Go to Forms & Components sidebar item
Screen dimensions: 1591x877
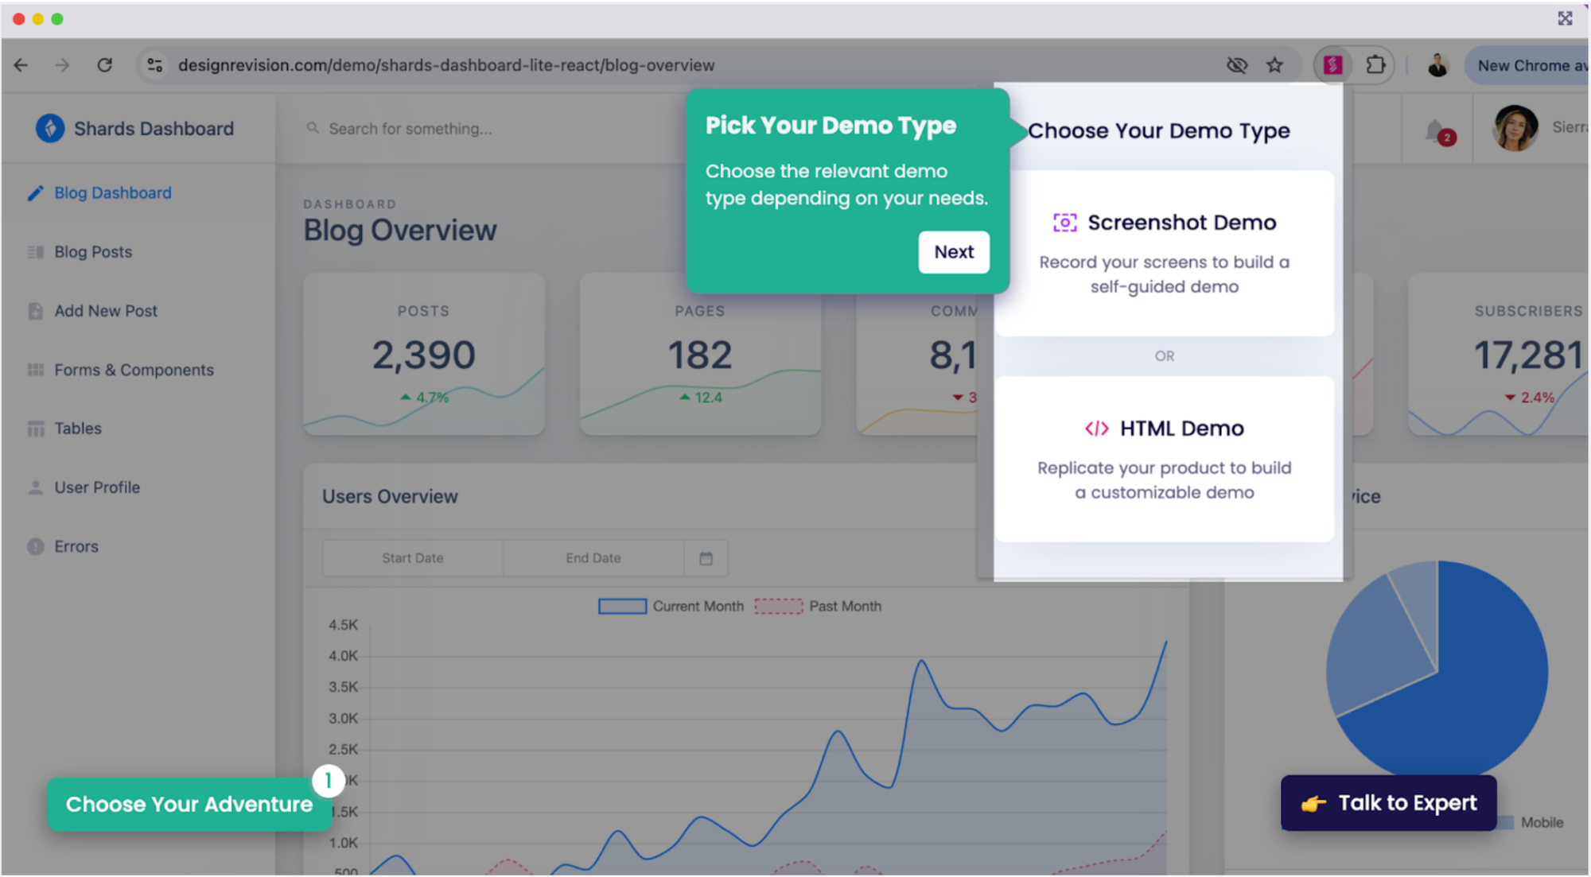pyautogui.click(x=134, y=370)
